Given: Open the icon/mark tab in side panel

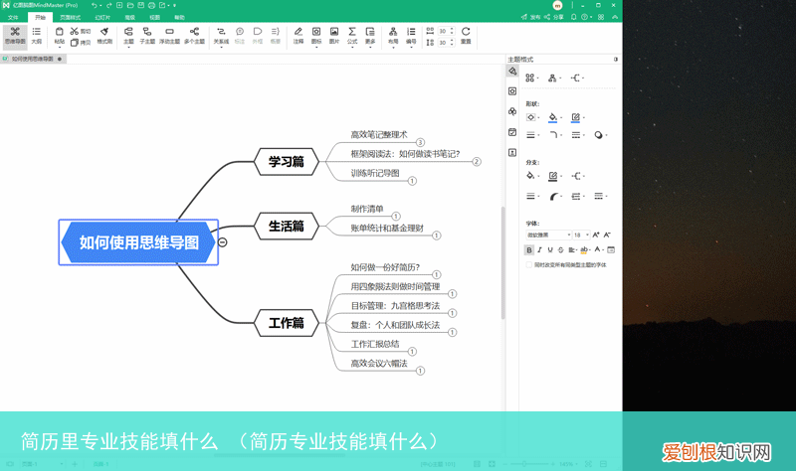Looking at the screenshot, I should coord(512,91).
